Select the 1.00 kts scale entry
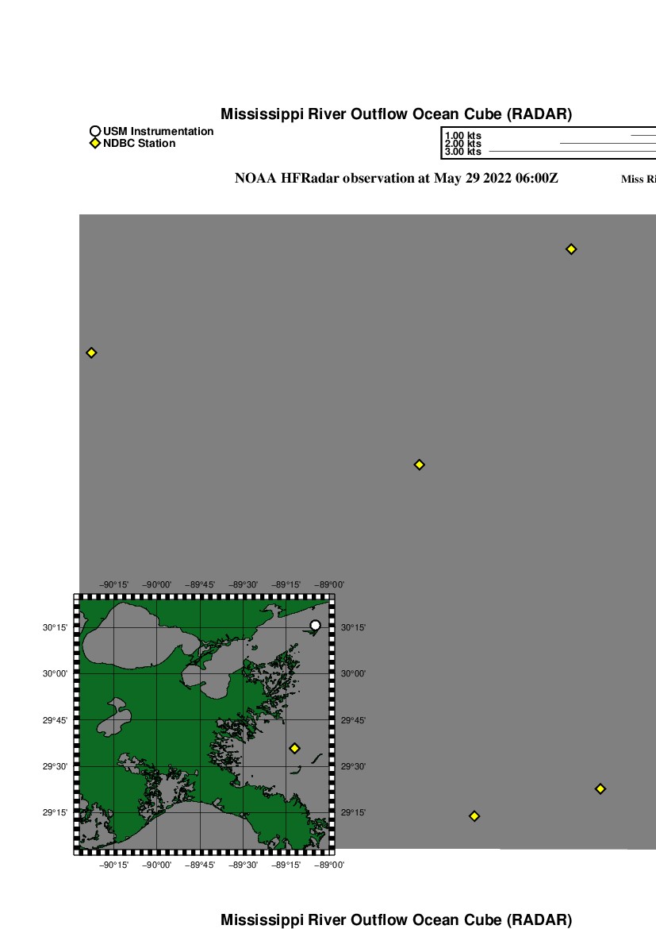The height and width of the screenshot is (929, 656). [462, 136]
